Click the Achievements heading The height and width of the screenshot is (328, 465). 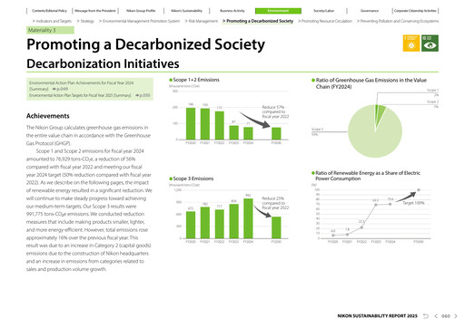48,116
